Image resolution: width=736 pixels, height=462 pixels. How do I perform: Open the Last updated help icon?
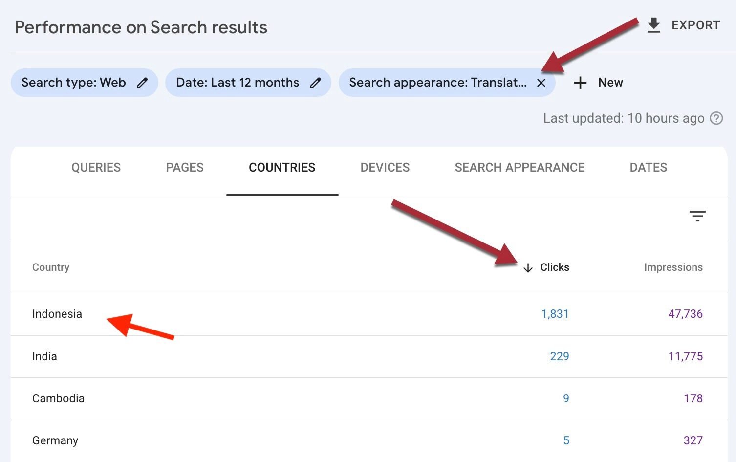[x=716, y=118]
